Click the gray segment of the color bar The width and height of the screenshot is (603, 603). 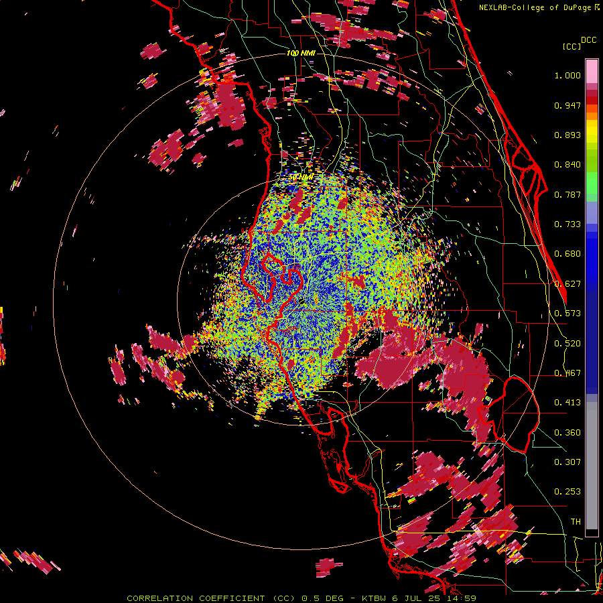592,466
